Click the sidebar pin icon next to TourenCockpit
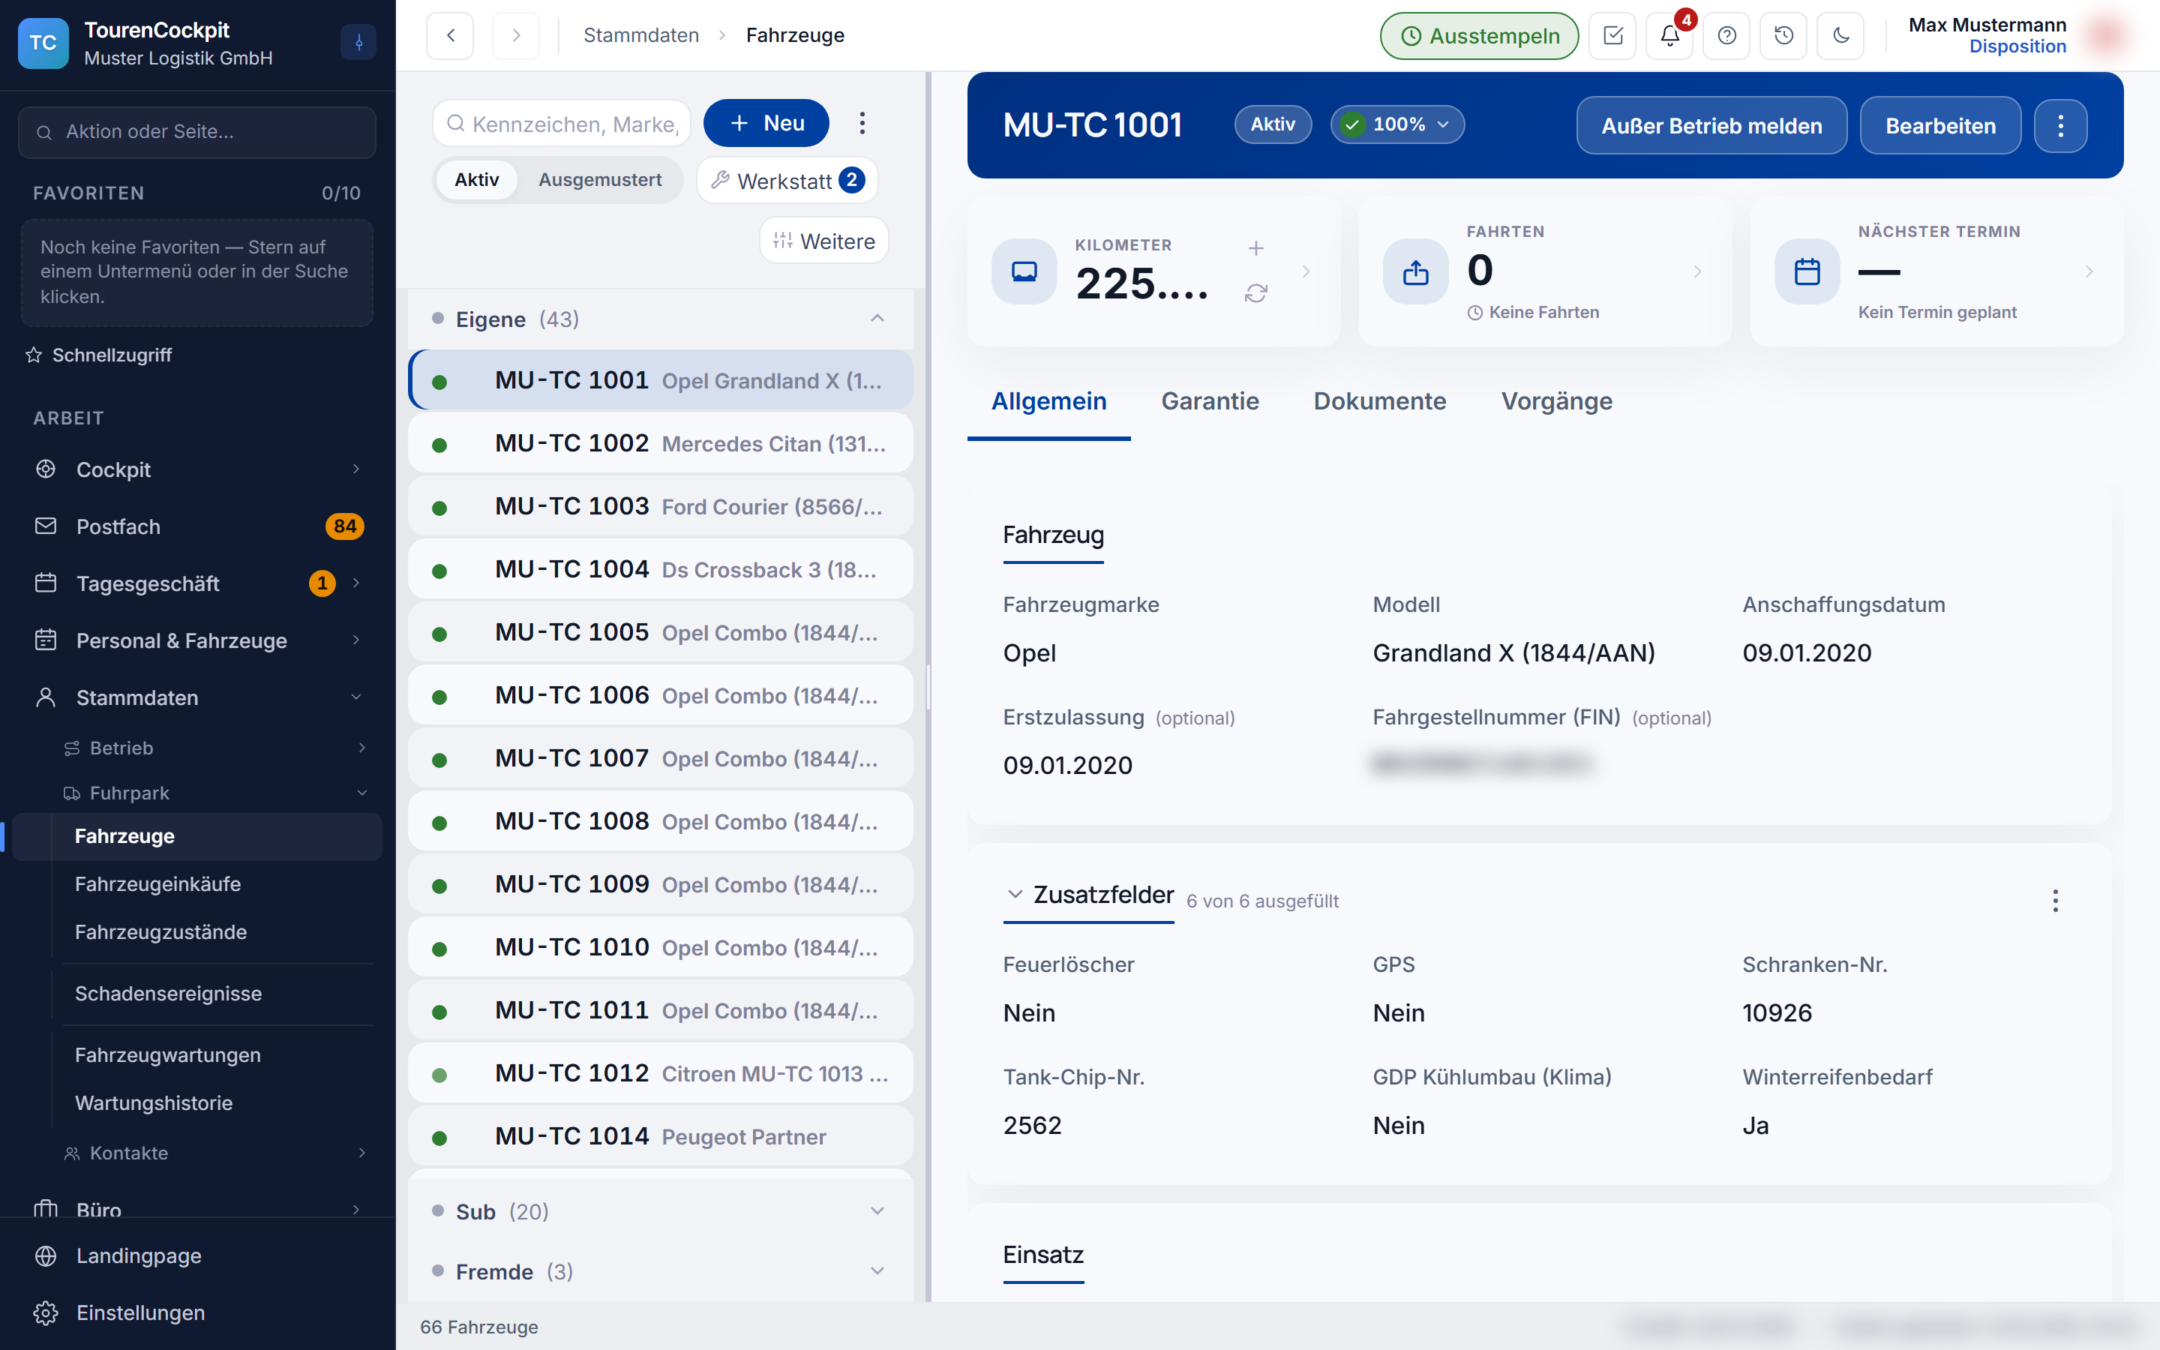 coord(358,42)
